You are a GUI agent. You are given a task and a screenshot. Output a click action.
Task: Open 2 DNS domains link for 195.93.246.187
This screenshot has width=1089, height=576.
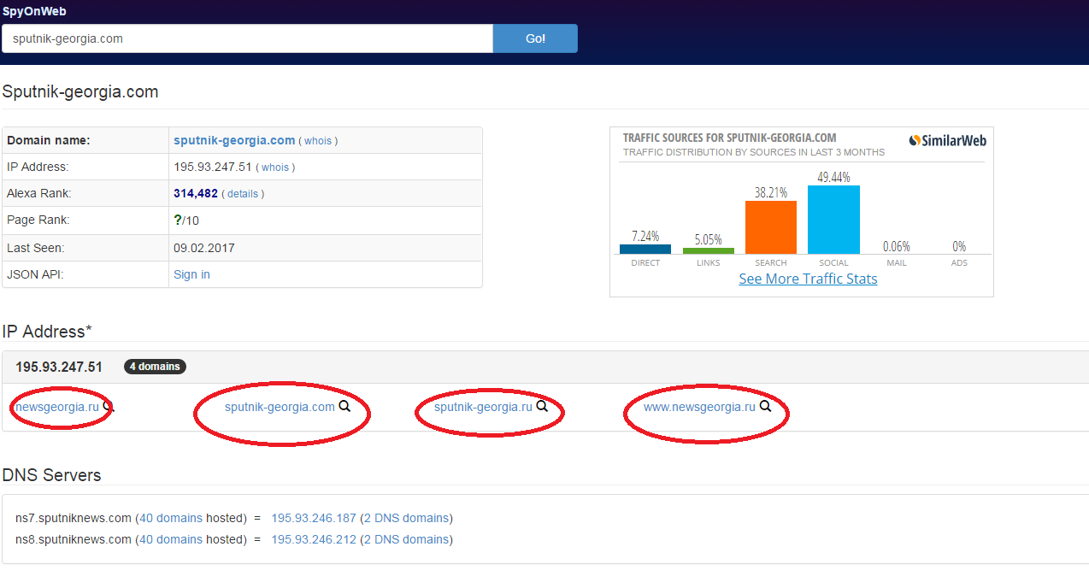coord(406,518)
